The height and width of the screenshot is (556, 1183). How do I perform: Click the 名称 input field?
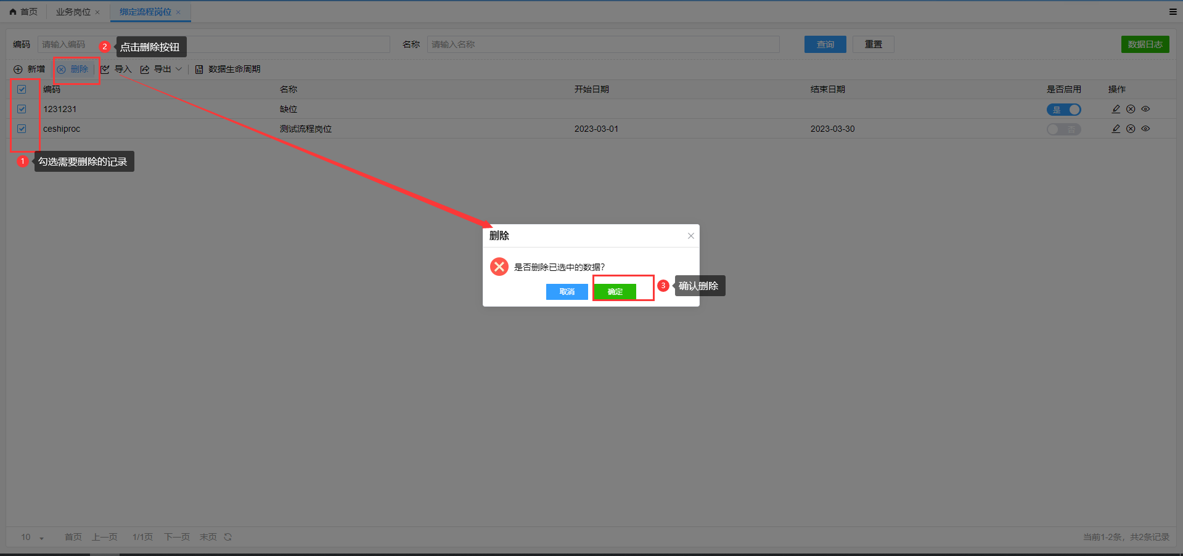pos(604,44)
